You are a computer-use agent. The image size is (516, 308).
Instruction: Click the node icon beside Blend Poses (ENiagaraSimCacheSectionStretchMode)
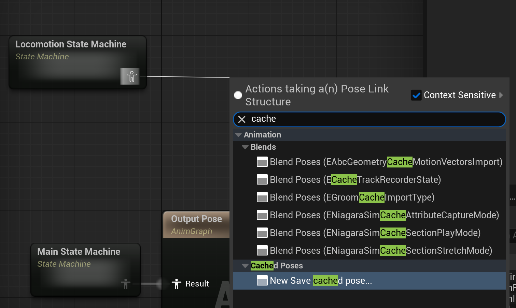pos(262,250)
